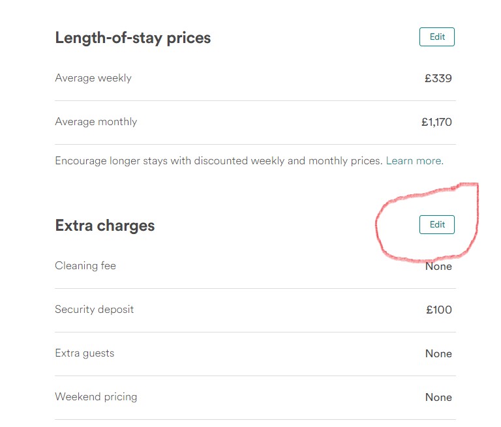Select the Weekend pricing label
This screenshot has width=501, height=427.
96,397
